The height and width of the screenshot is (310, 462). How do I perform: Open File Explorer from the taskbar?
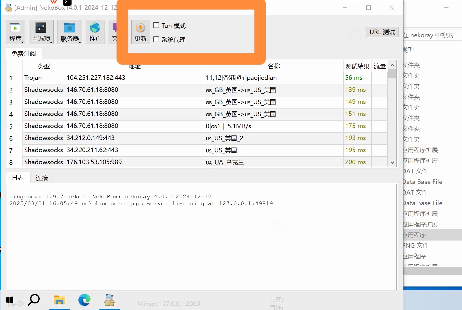pos(59,300)
